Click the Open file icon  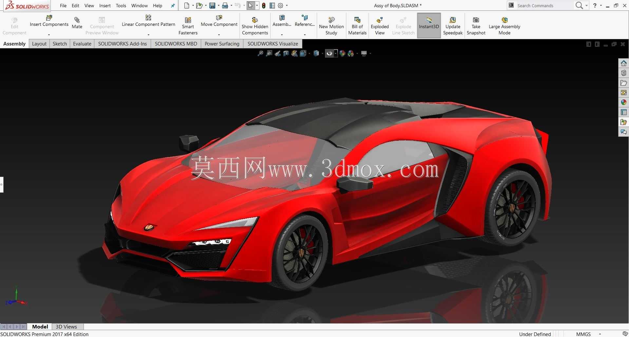pos(199,6)
